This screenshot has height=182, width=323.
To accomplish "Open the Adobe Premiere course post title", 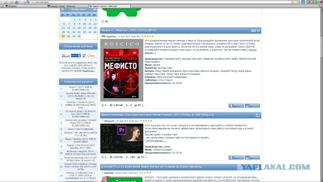I will coord(157,115).
